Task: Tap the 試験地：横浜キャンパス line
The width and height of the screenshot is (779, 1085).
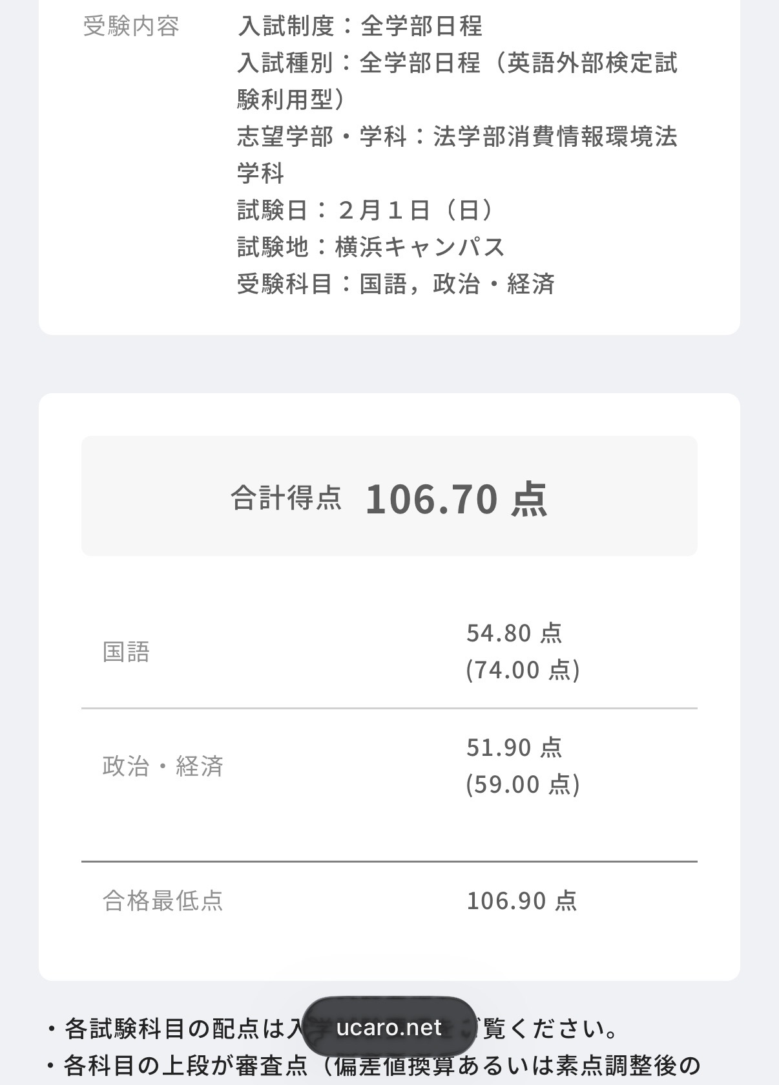Action: click(371, 247)
